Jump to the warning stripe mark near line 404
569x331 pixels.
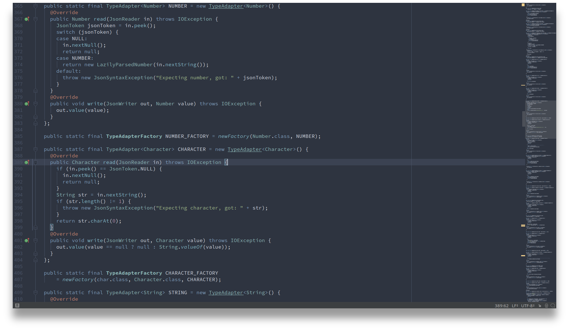point(523,256)
